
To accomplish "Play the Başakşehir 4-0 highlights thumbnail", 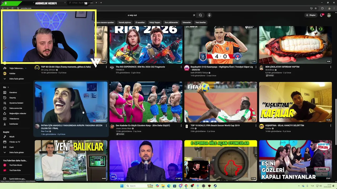I will 221,45.
